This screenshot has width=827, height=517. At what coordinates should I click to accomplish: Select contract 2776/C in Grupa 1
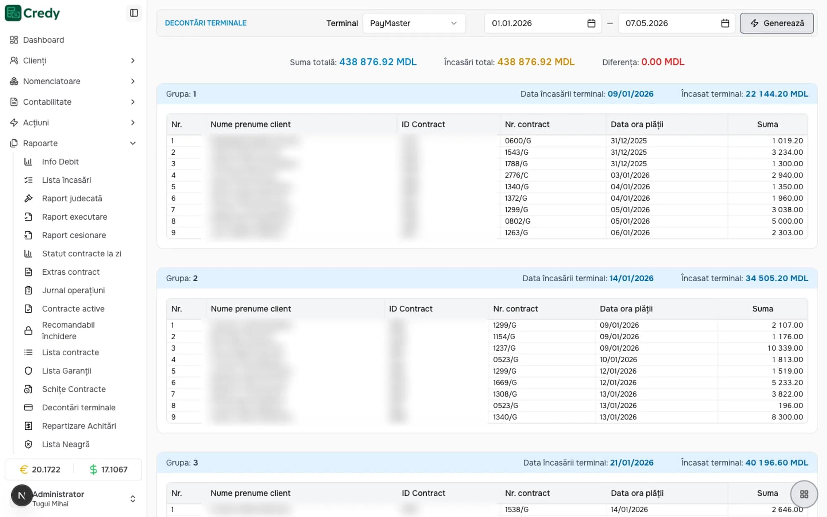[x=516, y=175]
